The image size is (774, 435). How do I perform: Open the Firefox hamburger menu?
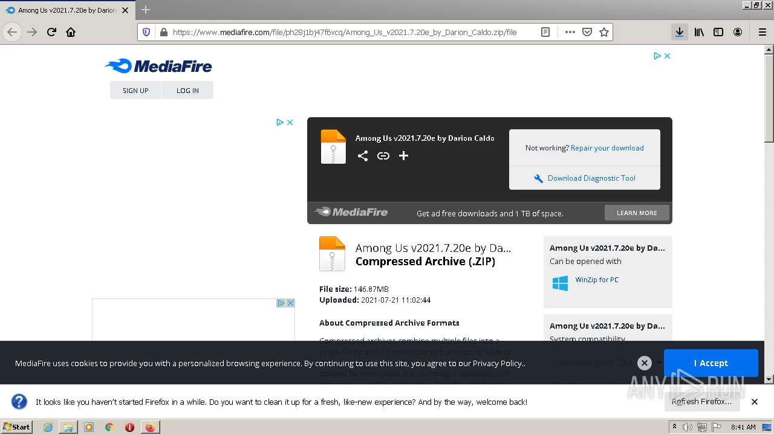coord(762,32)
